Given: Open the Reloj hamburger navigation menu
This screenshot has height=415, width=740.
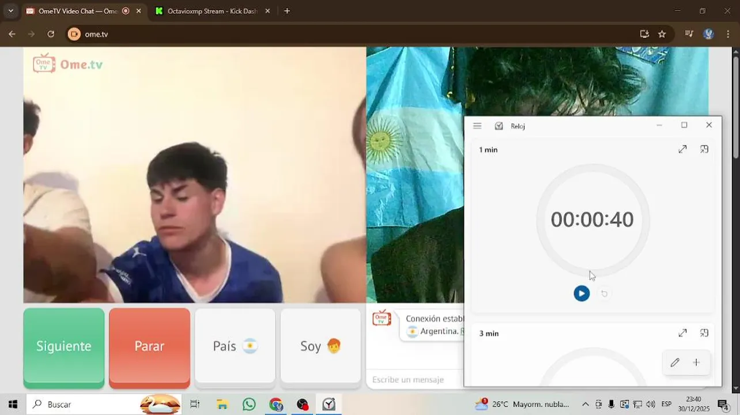Looking at the screenshot, I should coord(477,126).
